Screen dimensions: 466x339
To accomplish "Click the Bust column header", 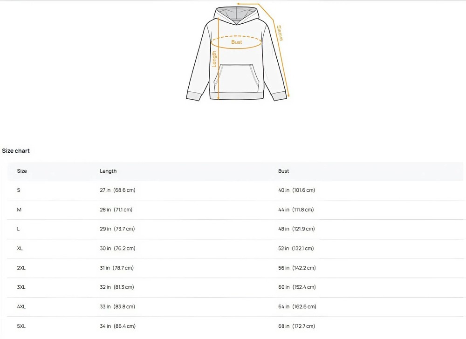I will (x=283, y=171).
